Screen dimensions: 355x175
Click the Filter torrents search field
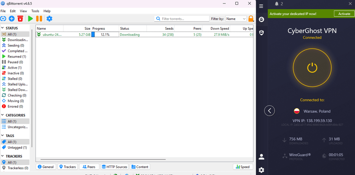click(182, 19)
